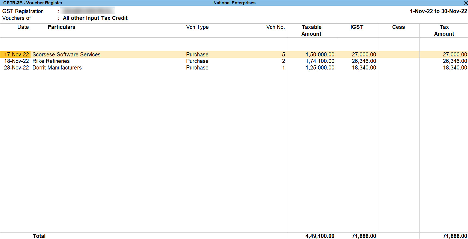The width and height of the screenshot is (468, 239).
Task: Click Tax Amount 26,346.00 in last column
Action: [455, 61]
